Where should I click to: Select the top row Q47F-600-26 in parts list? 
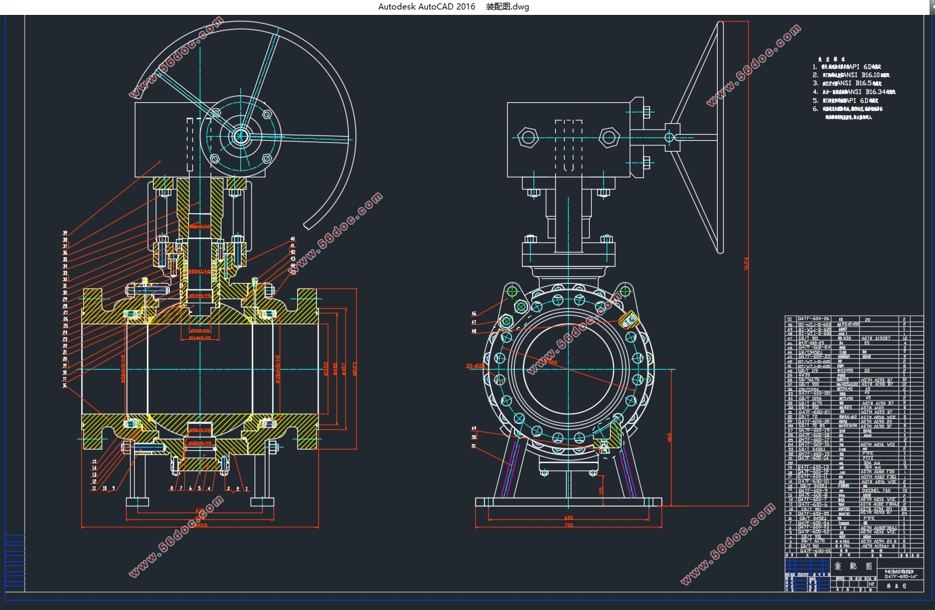point(854,319)
